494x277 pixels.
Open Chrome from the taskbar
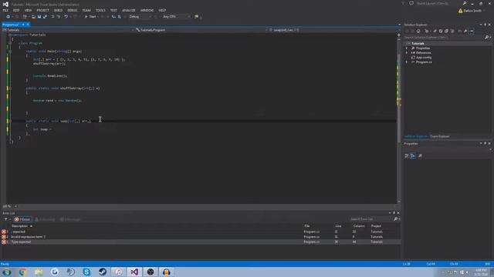[x=22, y=272]
